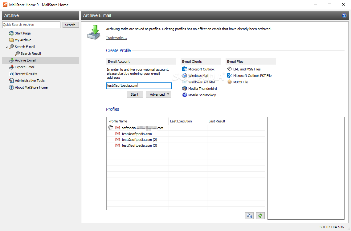This screenshot has width=351, height=231.
Task: Click the Archive E-mail tray icon in sidebar
Action: (11, 60)
